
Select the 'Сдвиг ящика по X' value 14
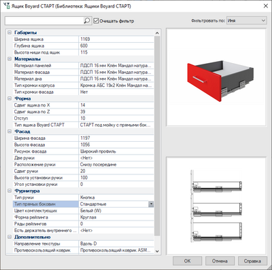pyautogui.click(x=116, y=105)
